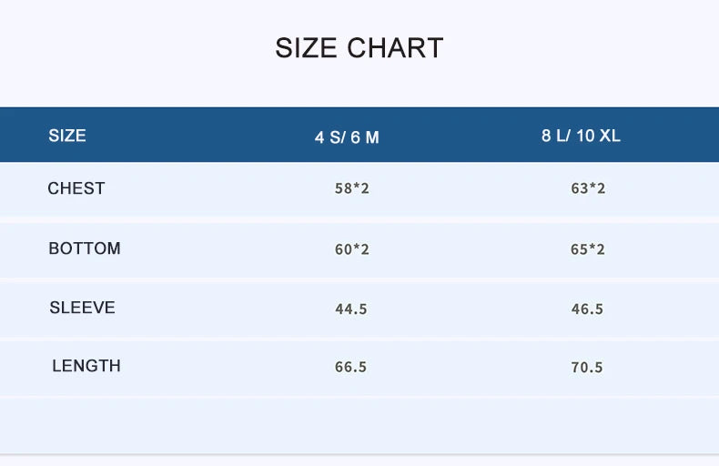Select the "10 XL" size in the header
Image resolution: width=719 pixels, height=466 pixels.
tap(598, 136)
